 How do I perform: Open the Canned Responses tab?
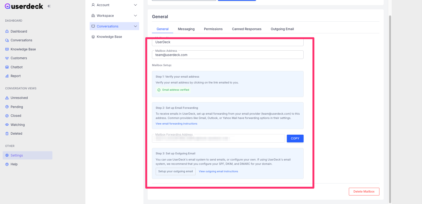pyautogui.click(x=247, y=29)
